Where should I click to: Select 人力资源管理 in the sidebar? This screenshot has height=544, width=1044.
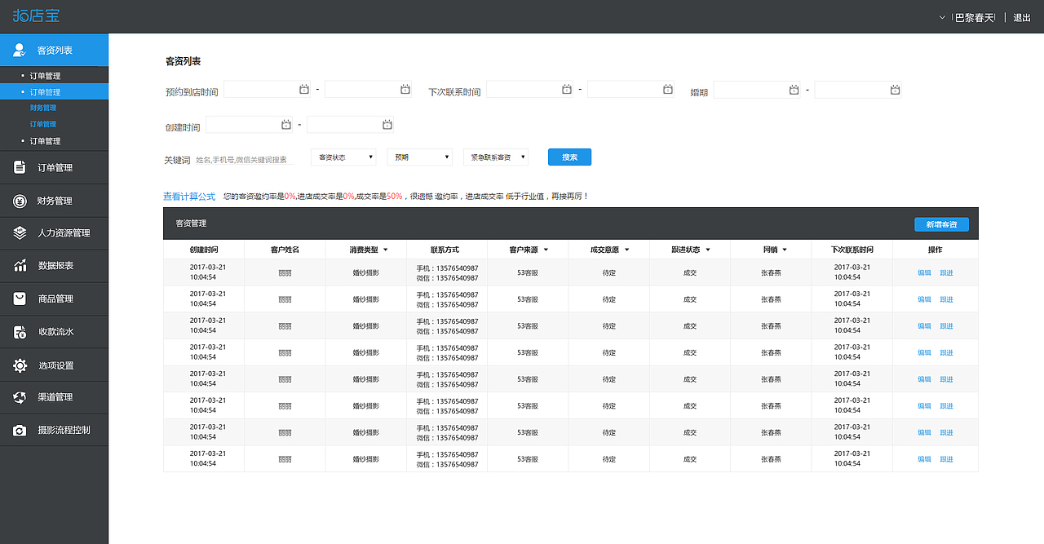(54, 233)
